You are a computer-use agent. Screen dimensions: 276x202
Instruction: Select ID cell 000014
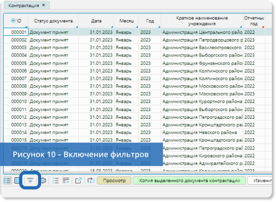tap(16, 133)
